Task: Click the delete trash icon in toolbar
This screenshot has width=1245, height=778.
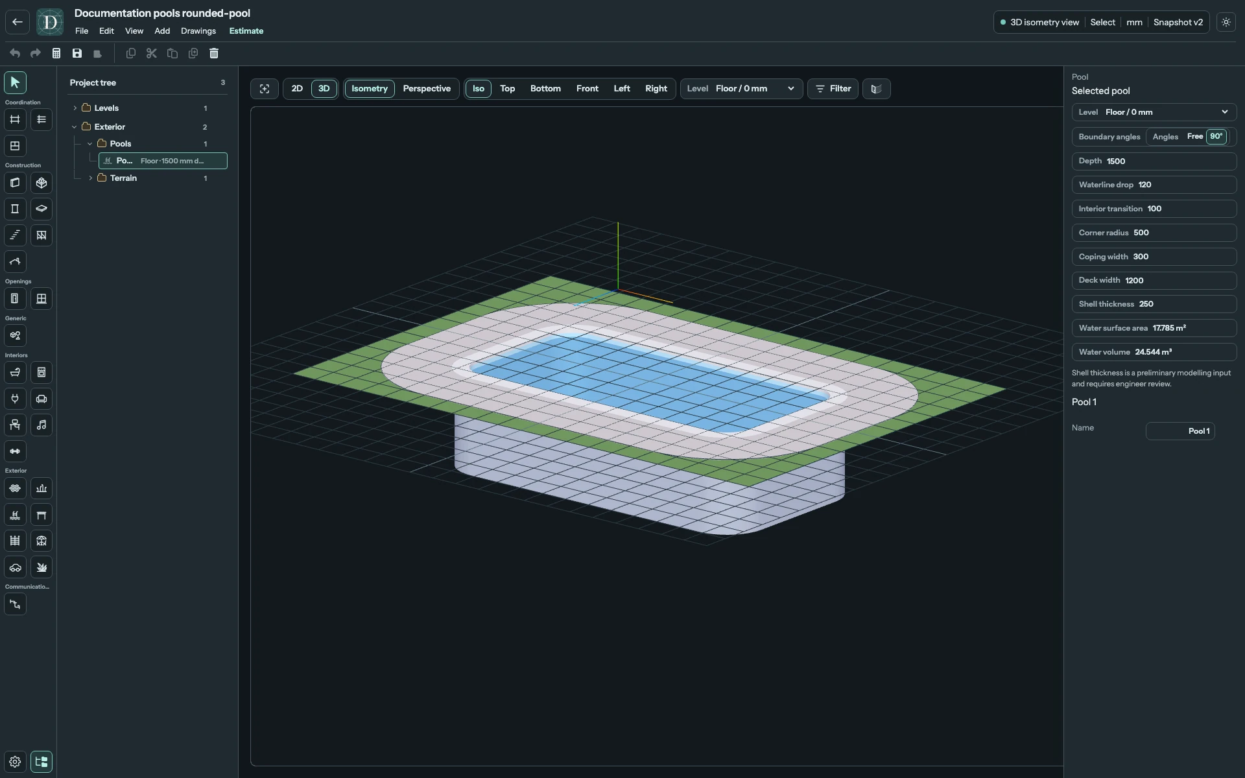Action: click(214, 53)
